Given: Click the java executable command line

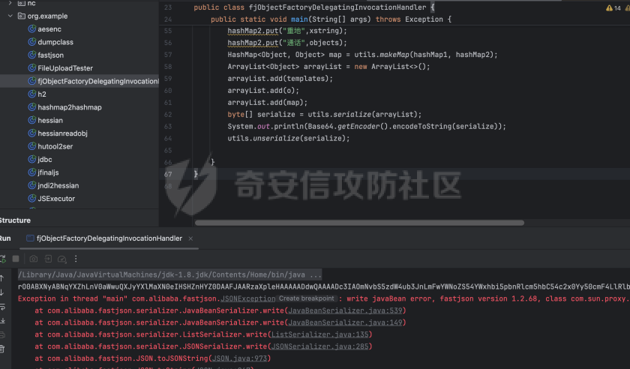Looking at the screenshot, I should (169, 275).
